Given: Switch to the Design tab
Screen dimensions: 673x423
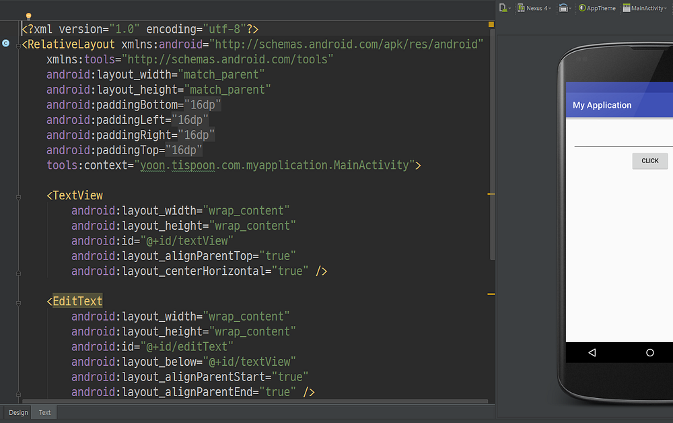Looking at the screenshot, I should (18, 412).
